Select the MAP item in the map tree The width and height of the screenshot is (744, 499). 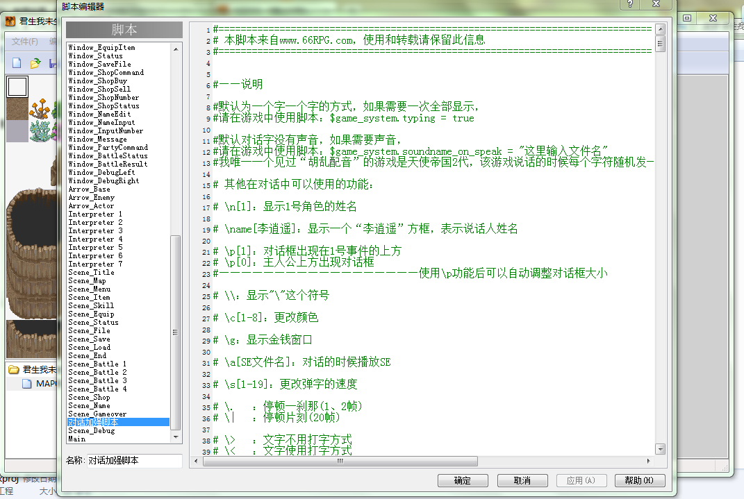click(46, 383)
